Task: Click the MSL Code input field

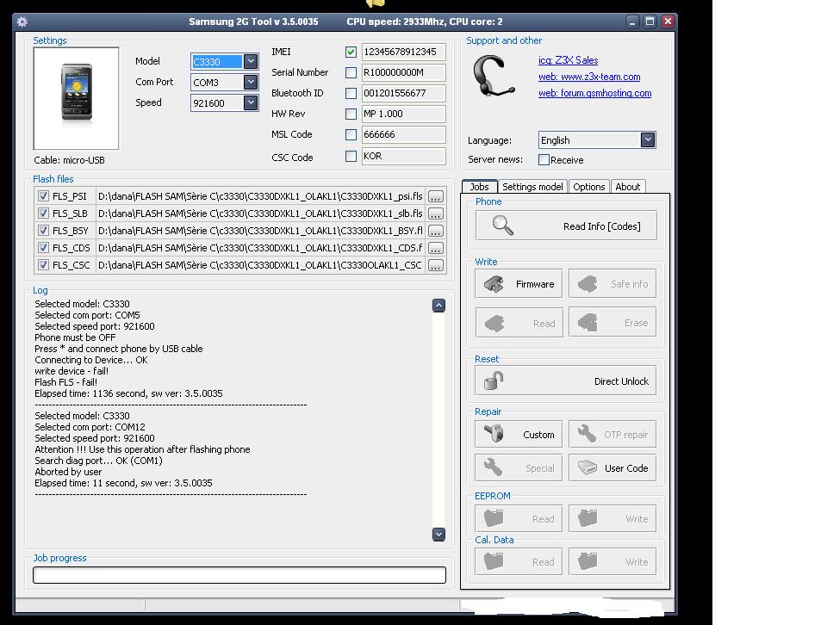Action: coord(403,134)
